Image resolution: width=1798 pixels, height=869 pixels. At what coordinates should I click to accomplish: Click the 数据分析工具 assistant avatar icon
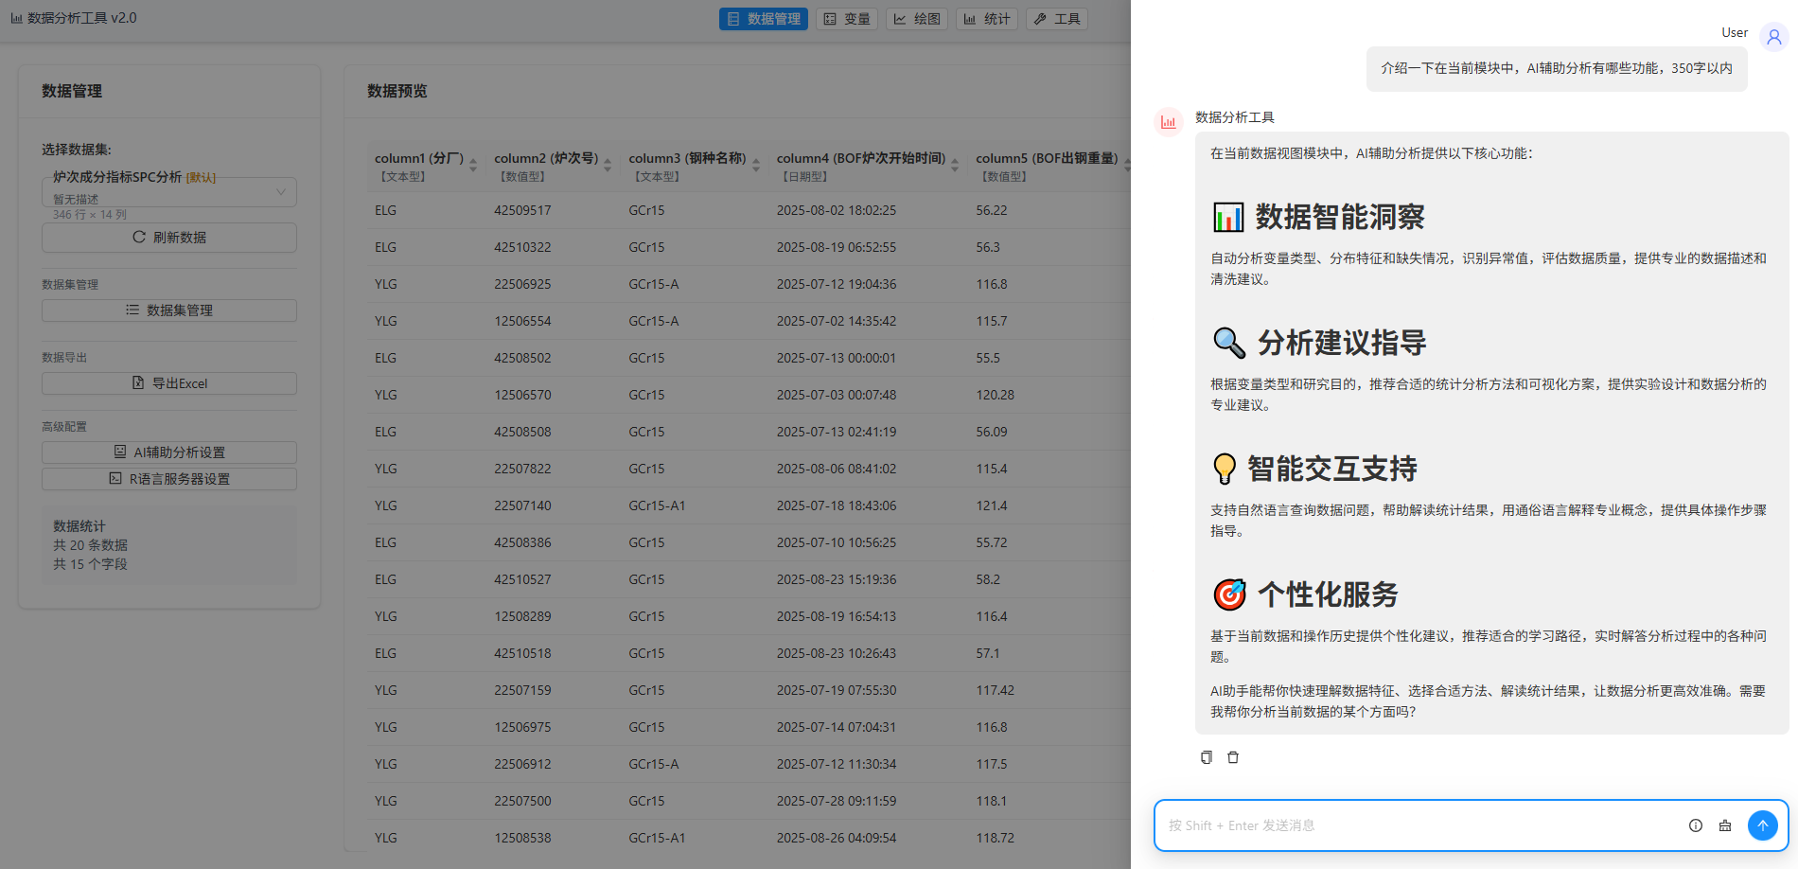click(1169, 122)
